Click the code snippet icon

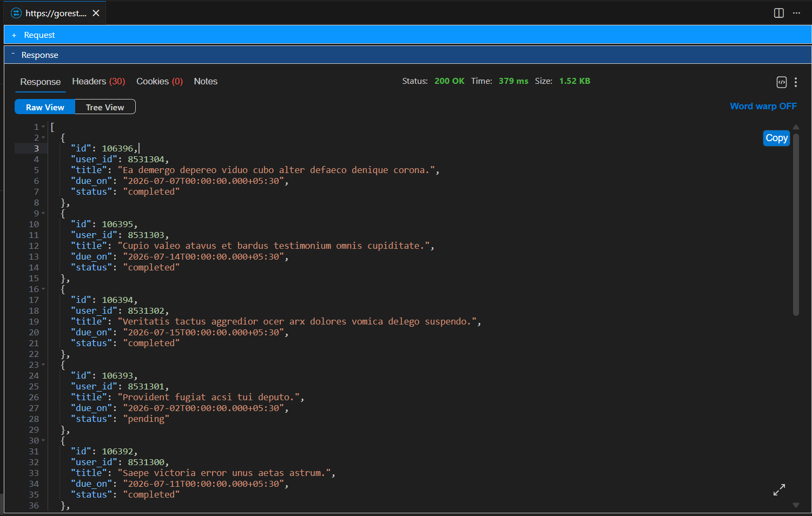[782, 82]
